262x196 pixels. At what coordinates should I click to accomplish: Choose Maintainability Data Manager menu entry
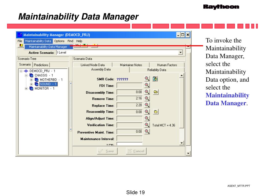pos(48,47)
